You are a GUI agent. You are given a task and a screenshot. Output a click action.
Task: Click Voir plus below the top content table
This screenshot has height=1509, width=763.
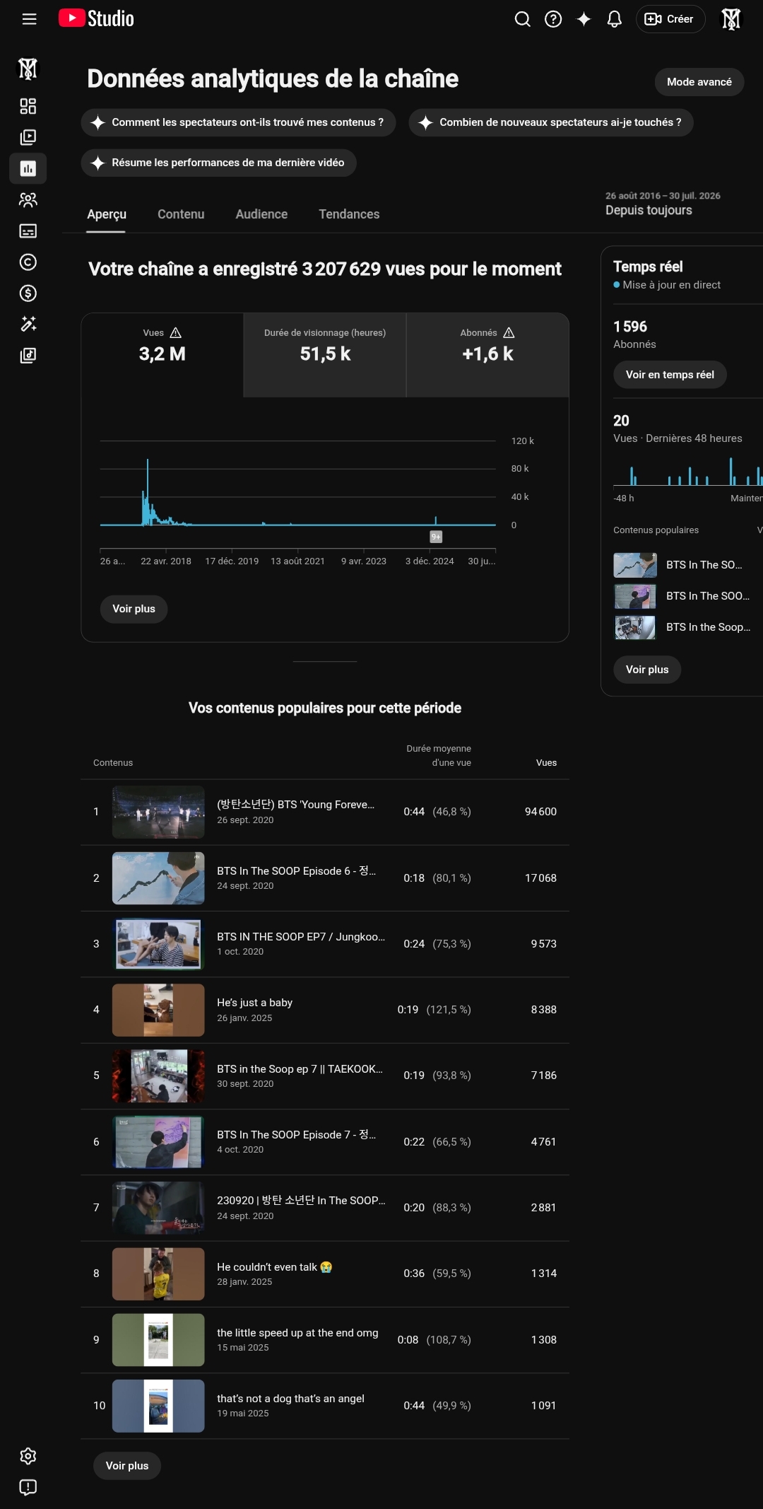tap(127, 1466)
